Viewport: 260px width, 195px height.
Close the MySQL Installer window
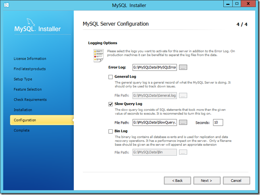pos(248,4)
